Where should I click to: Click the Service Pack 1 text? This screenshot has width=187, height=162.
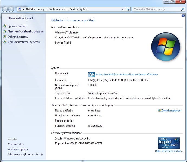(x=63, y=43)
